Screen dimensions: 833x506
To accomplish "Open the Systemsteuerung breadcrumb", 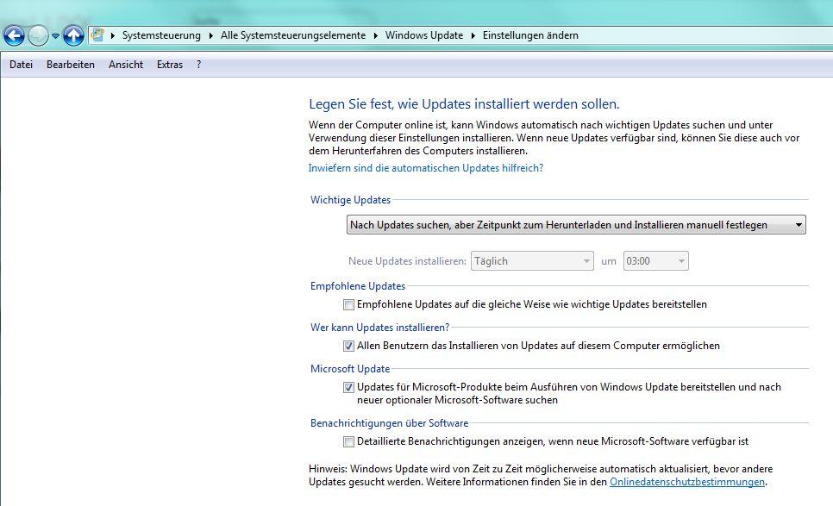I will 161,35.
